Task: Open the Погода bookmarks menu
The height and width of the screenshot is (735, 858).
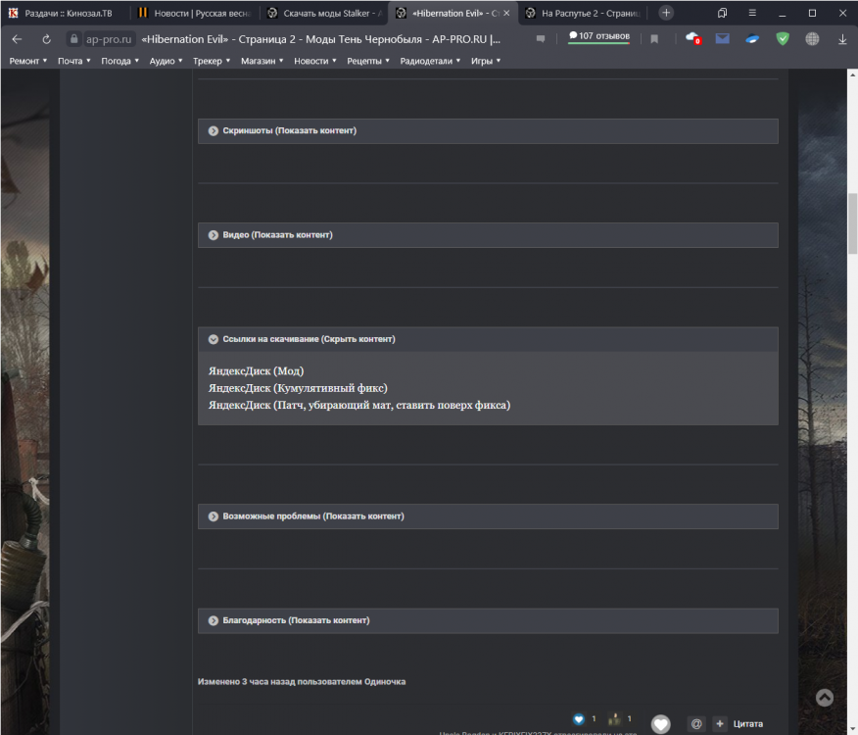Action: point(117,60)
